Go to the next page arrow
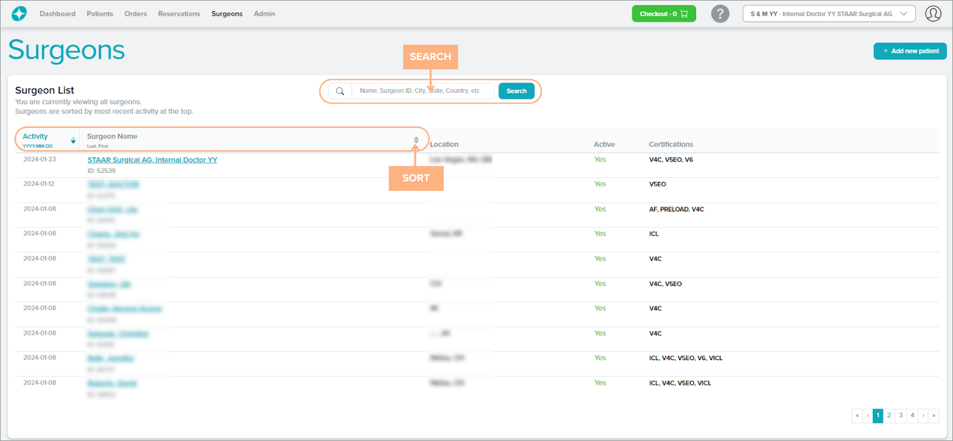The image size is (953, 441). click(923, 415)
